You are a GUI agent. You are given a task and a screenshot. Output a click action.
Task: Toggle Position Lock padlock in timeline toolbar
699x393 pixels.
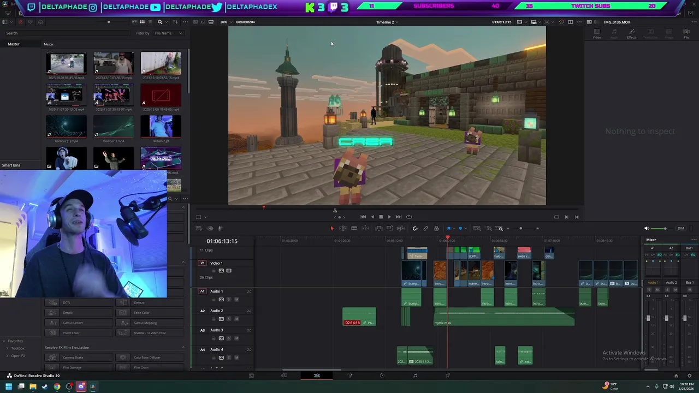436,228
